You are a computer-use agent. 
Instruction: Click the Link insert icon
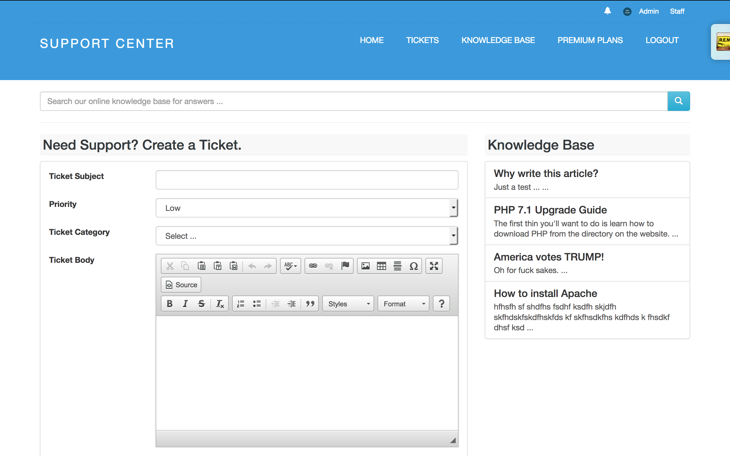pos(313,266)
